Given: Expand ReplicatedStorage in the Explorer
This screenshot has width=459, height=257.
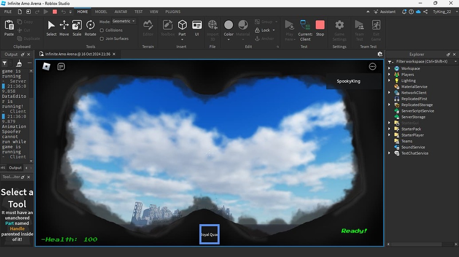Looking at the screenshot, I should pos(390,105).
